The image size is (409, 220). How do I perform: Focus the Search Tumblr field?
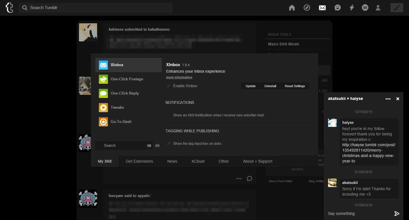coord(96,8)
